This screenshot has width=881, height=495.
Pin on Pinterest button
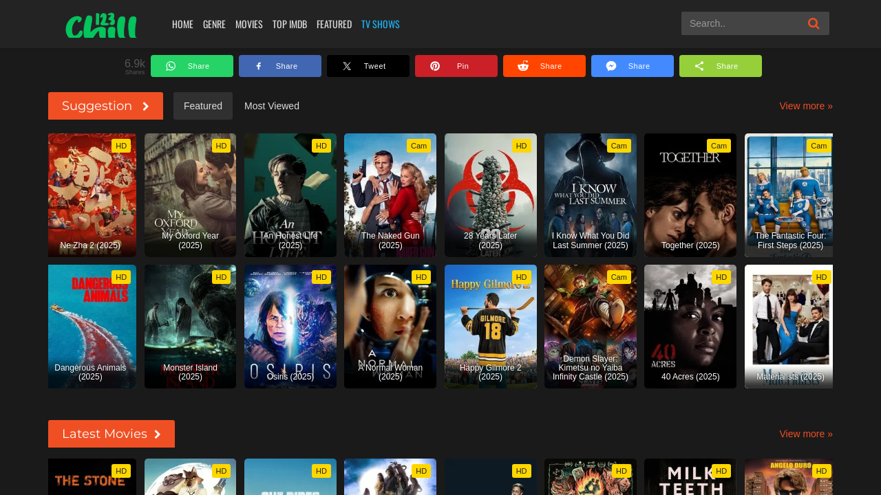[456, 66]
